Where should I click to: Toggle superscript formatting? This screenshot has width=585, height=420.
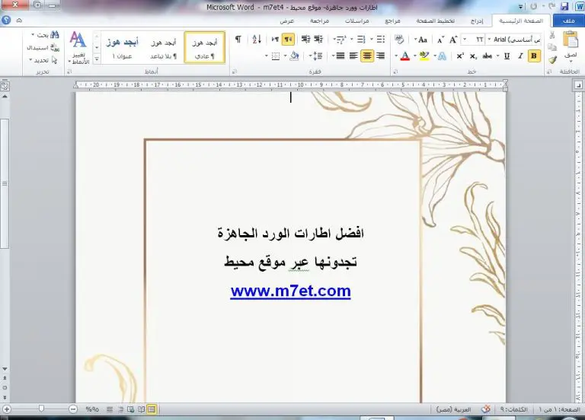point(460,56)
